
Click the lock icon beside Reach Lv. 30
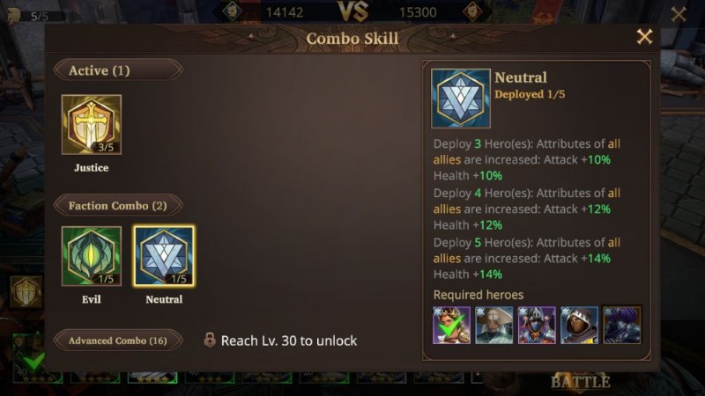pos(210,341)
